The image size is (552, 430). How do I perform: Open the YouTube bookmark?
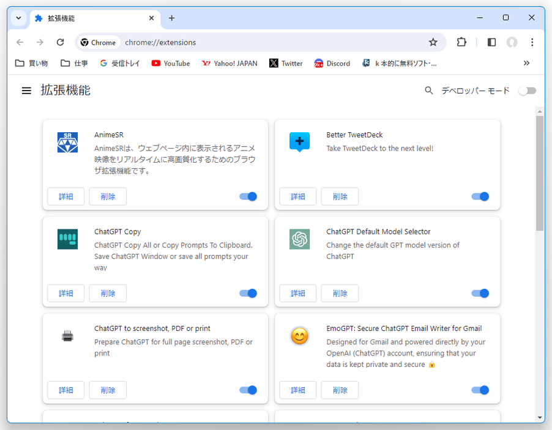(x=171, y=64)
